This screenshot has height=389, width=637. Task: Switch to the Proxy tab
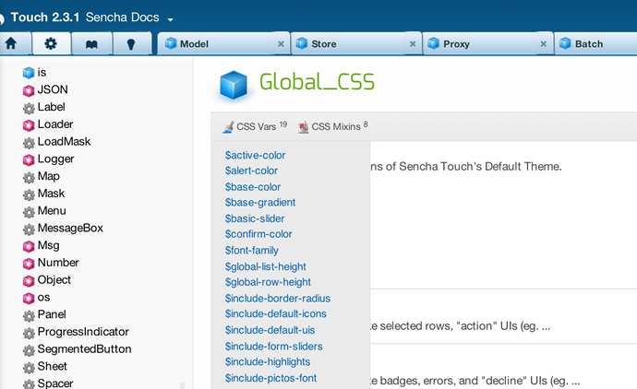point(487,44)
